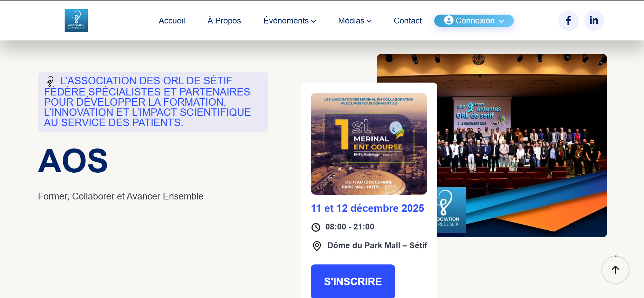
Task: Click the Dôme du Park Mall – Sétif location
Action: tap(377, 245)
